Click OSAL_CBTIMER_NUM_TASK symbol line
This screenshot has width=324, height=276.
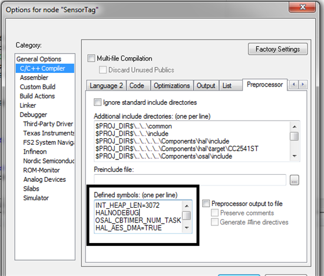pos(138,220)
